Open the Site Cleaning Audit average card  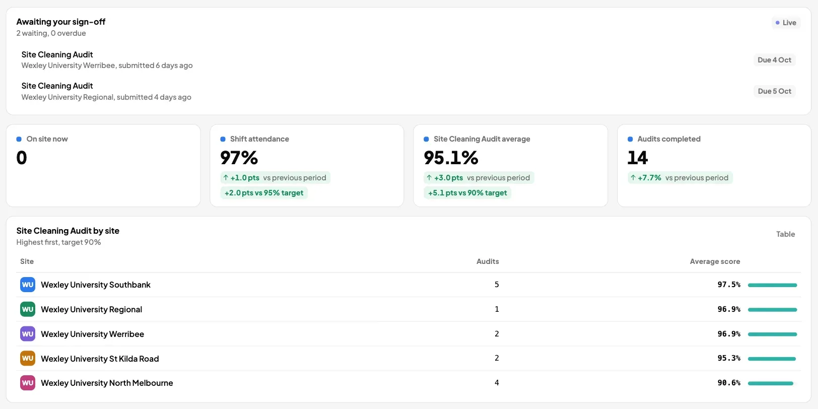pos(510,166)
